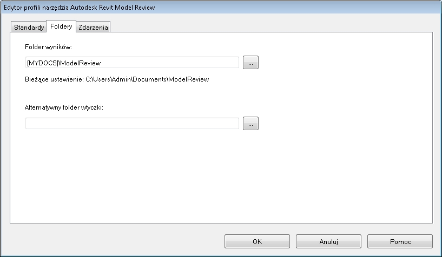Click the Folder wyników label

tap(49, 47)
